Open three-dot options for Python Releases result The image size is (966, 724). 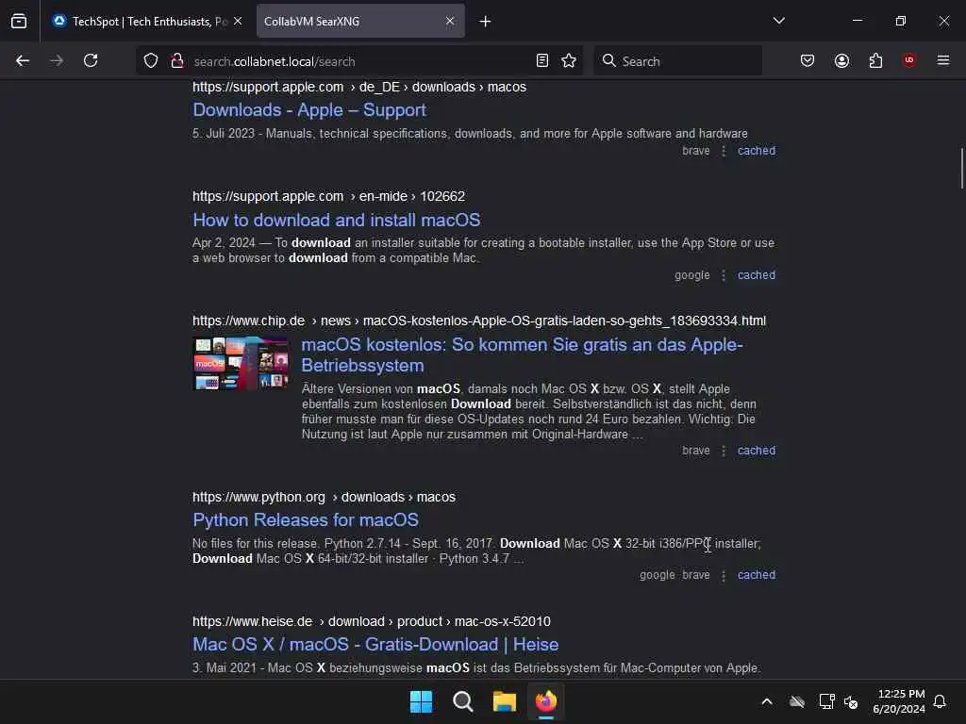click(724, 575)
